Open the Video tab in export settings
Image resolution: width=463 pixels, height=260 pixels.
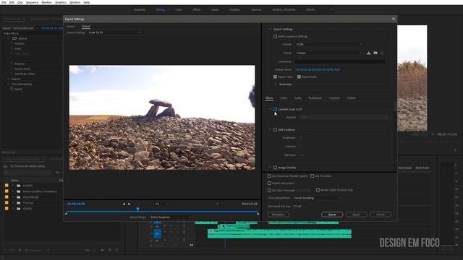(284, 98)
